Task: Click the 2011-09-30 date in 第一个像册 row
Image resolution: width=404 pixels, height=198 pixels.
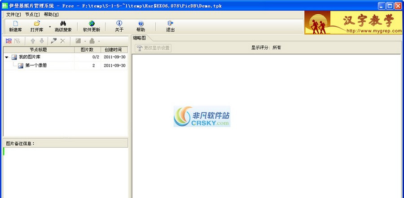Action: (x=114, y=66)
